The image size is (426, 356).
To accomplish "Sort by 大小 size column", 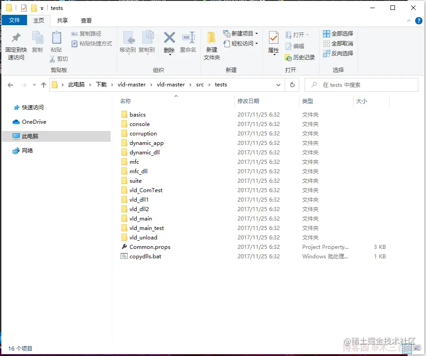I will click(361, 101).
